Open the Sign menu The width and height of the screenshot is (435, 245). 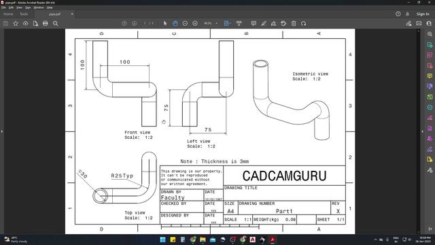[28, 7]
